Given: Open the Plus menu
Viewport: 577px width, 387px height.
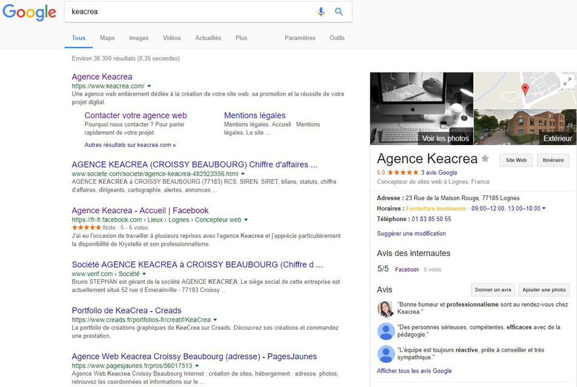Looking at the screenshot, I should click(x=241, y=38).
